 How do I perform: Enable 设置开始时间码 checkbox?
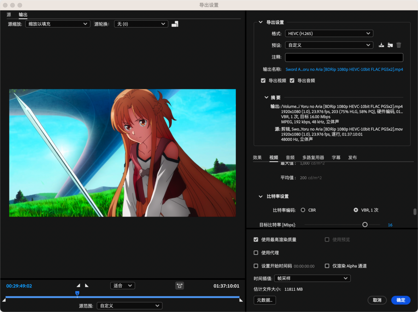pos(256,266)
